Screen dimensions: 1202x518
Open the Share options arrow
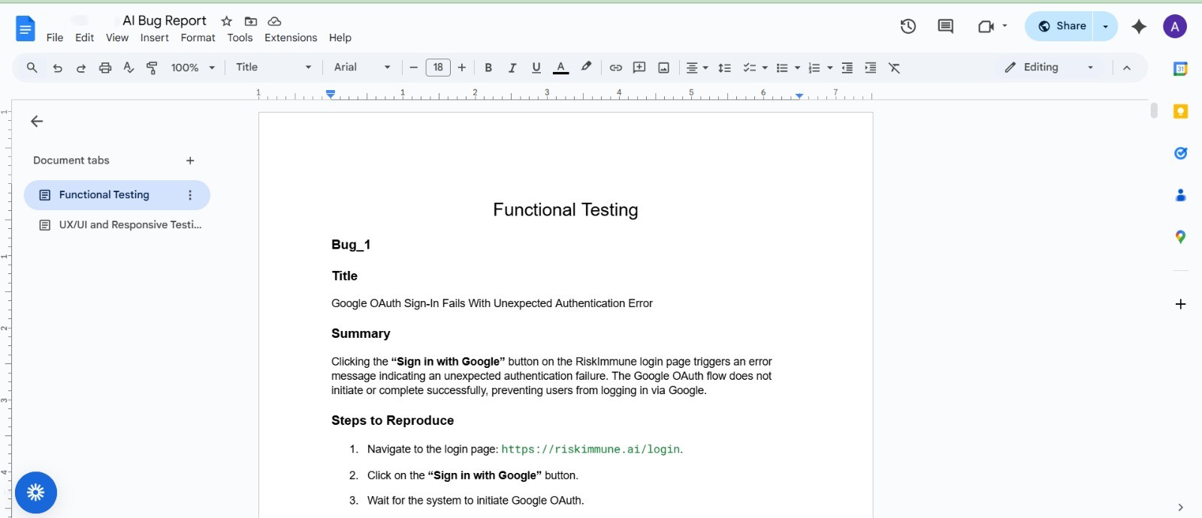[x=1105, y=26]
